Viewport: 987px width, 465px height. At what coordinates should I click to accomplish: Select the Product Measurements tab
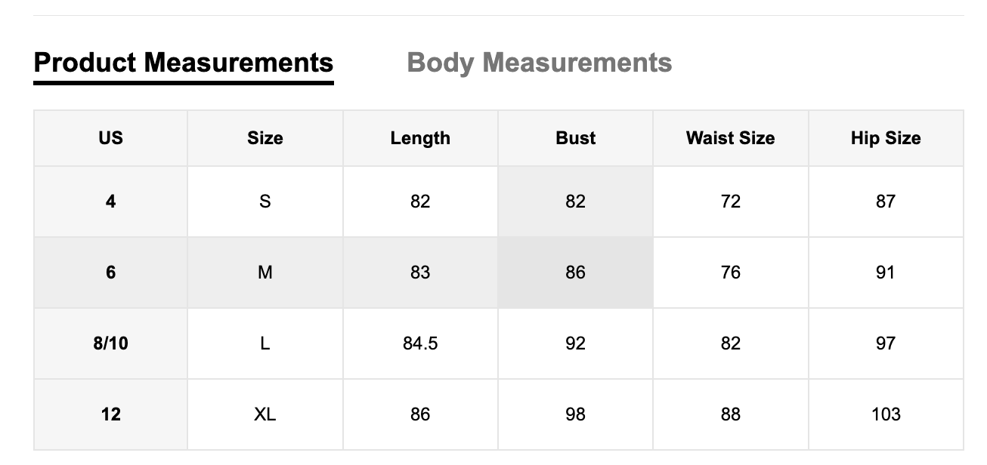point(184,63)
